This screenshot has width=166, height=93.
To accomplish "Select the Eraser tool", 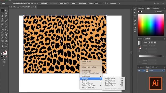I will pos(6,24).
